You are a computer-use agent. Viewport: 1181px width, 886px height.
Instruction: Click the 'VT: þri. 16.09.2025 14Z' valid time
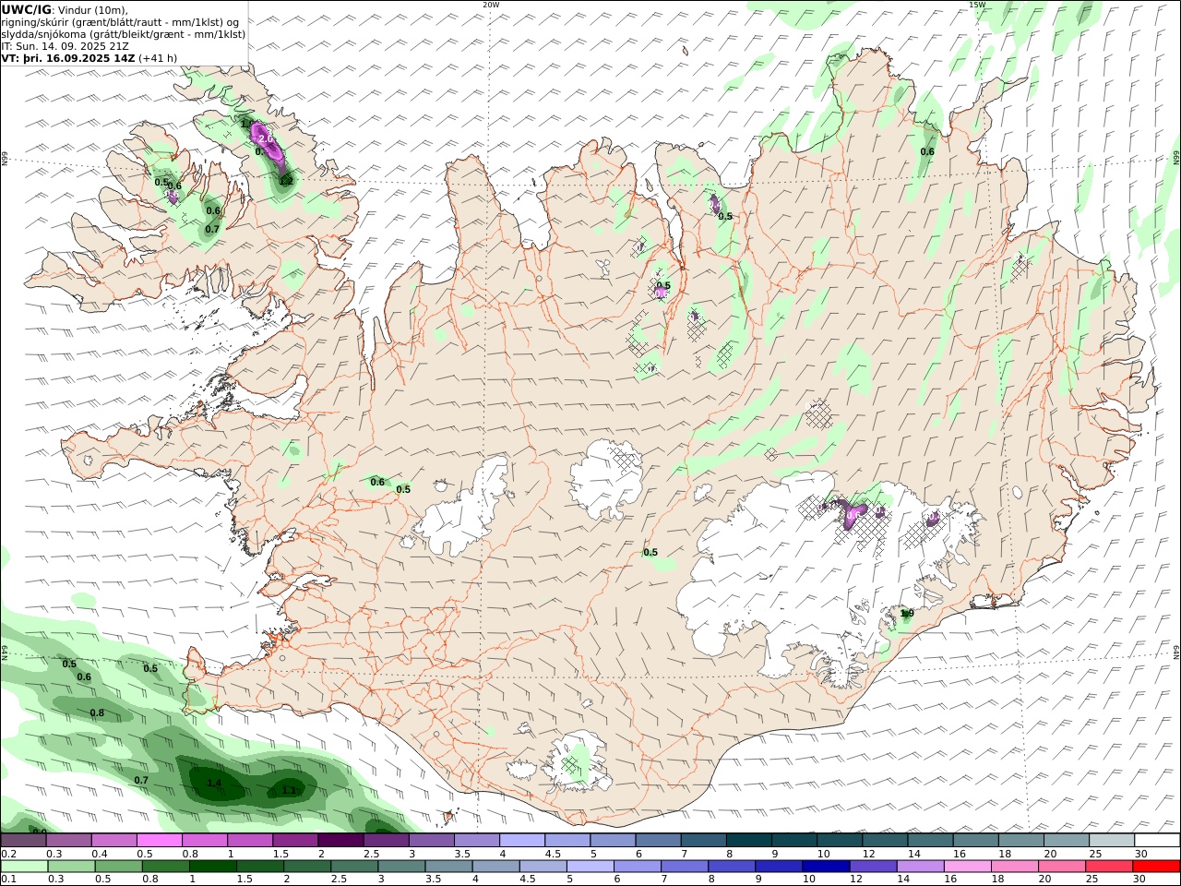click(68, 57)
